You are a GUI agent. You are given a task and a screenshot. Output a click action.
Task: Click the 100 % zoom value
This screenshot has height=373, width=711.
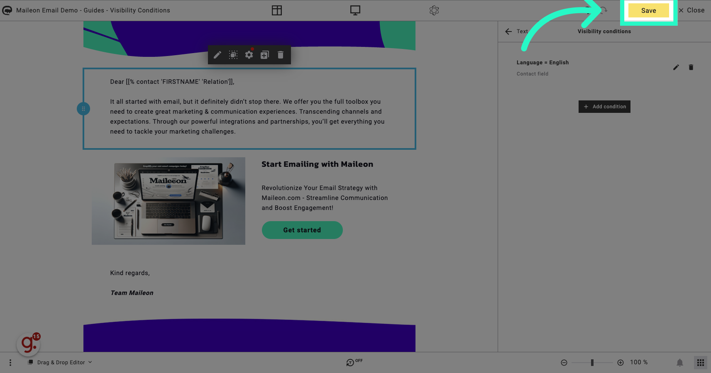coord(639,362)
